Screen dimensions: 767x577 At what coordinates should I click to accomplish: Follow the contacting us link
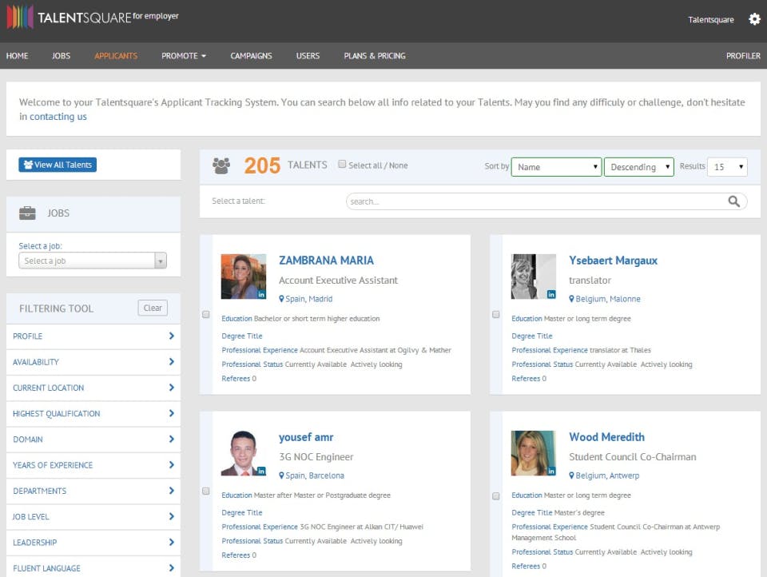tap(58, 117)
